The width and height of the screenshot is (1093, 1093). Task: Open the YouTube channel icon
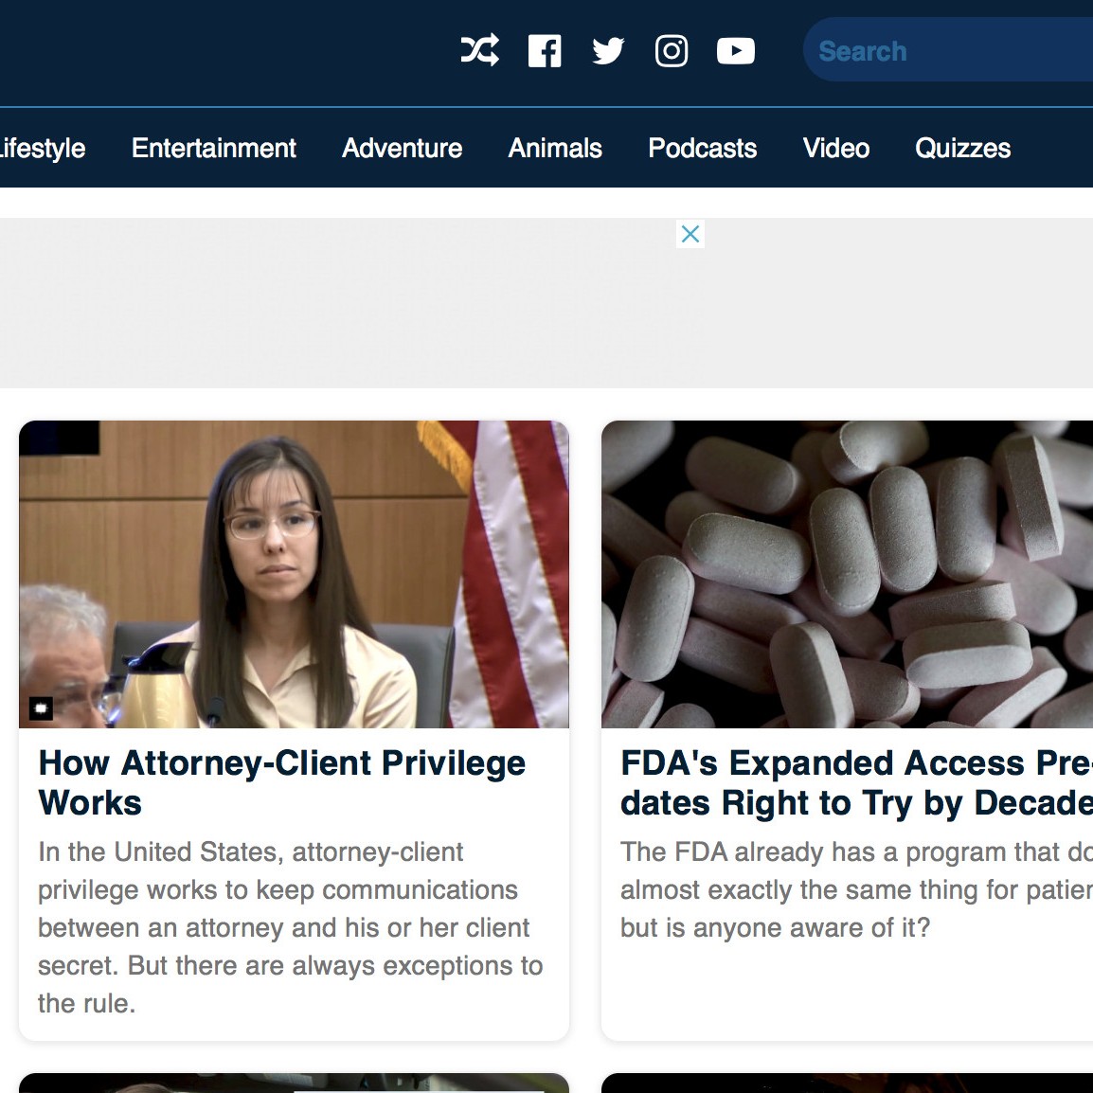pos(735,51)
